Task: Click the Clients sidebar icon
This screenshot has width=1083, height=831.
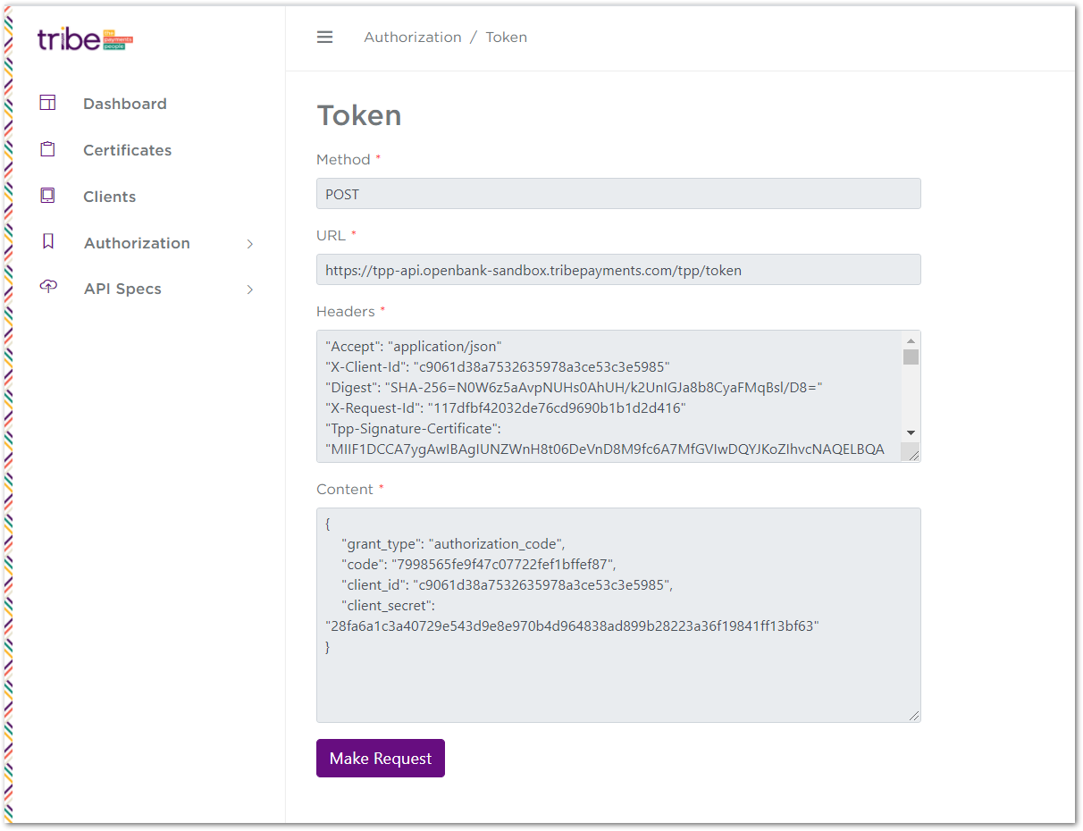Action: [x=46, y=195]
